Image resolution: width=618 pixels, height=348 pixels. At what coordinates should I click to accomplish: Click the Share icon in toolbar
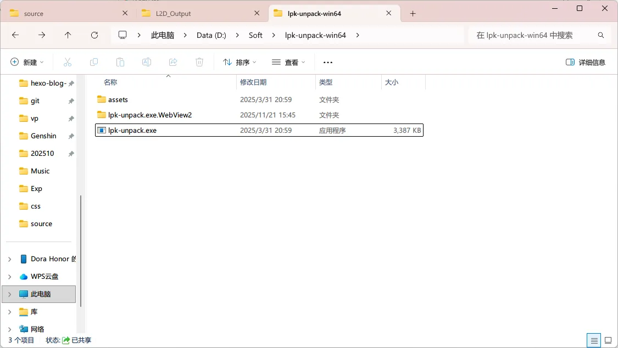173,62
